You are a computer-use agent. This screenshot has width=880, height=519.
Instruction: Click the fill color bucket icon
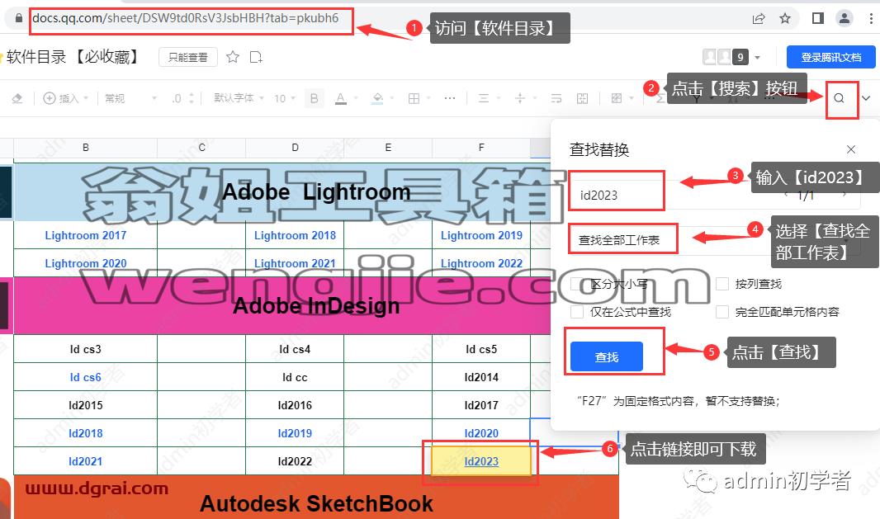coord(378,99)
